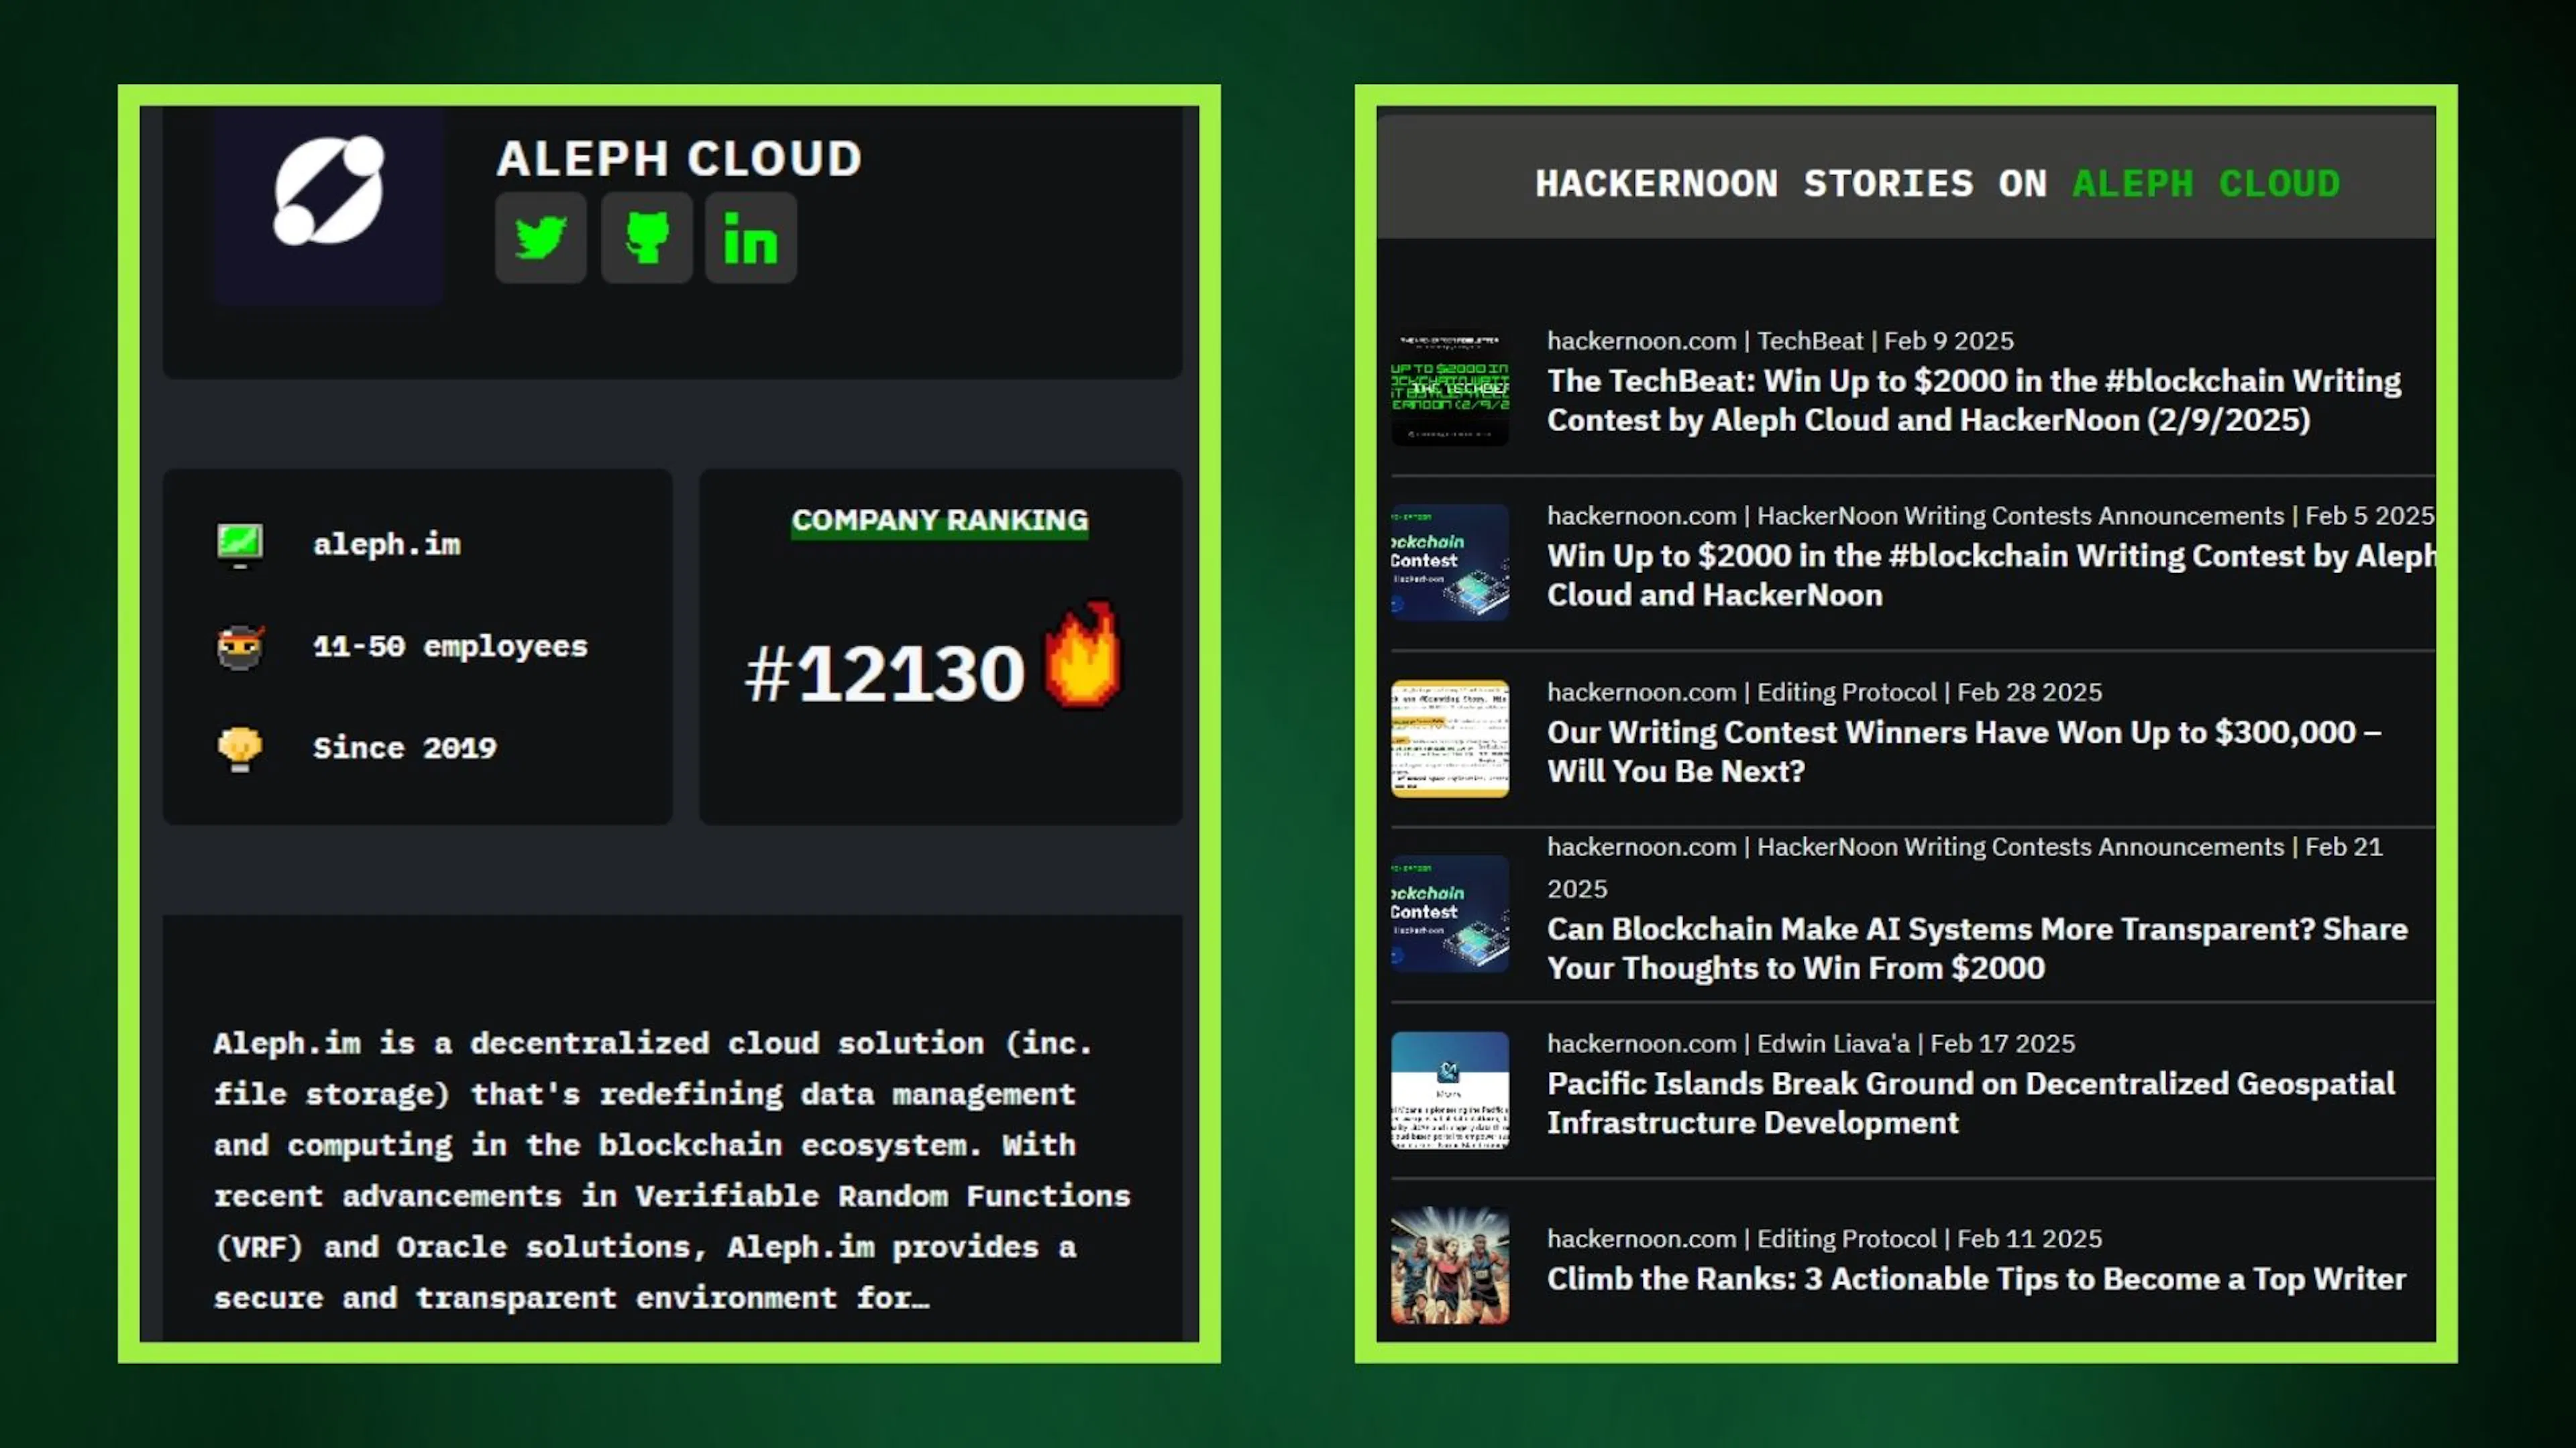Screen dimensions: 2576x1448
Task: Open the TechBeat blockchain Writing Contest story
Action: pyautogui.click(x=1974, y=400)
